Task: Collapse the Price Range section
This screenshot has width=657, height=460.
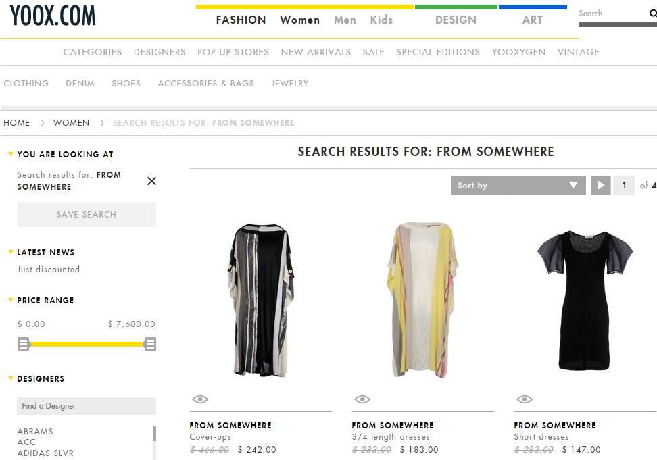Action: point(11,300)
